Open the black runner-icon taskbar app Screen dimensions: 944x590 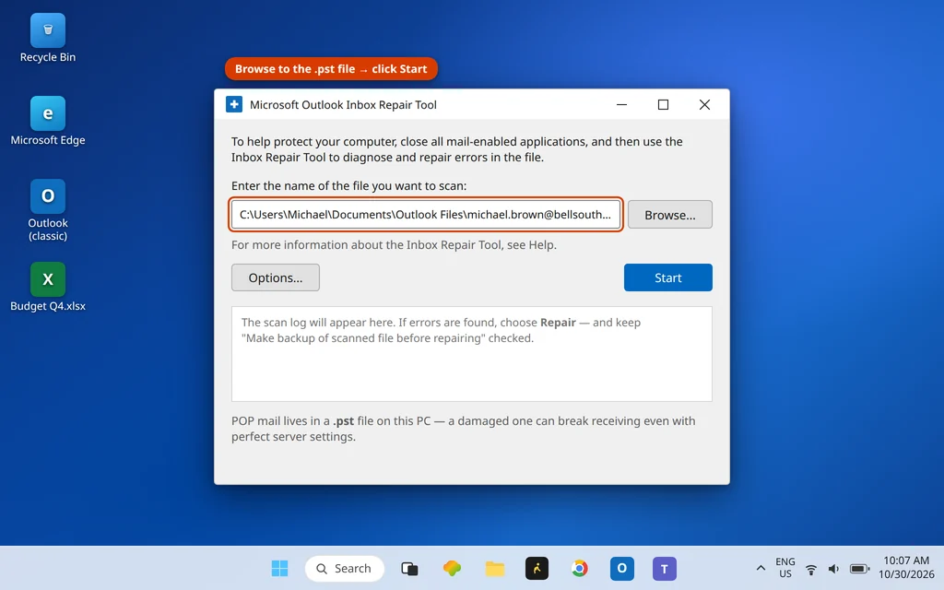pyautogui.click(x=537, y=568)
